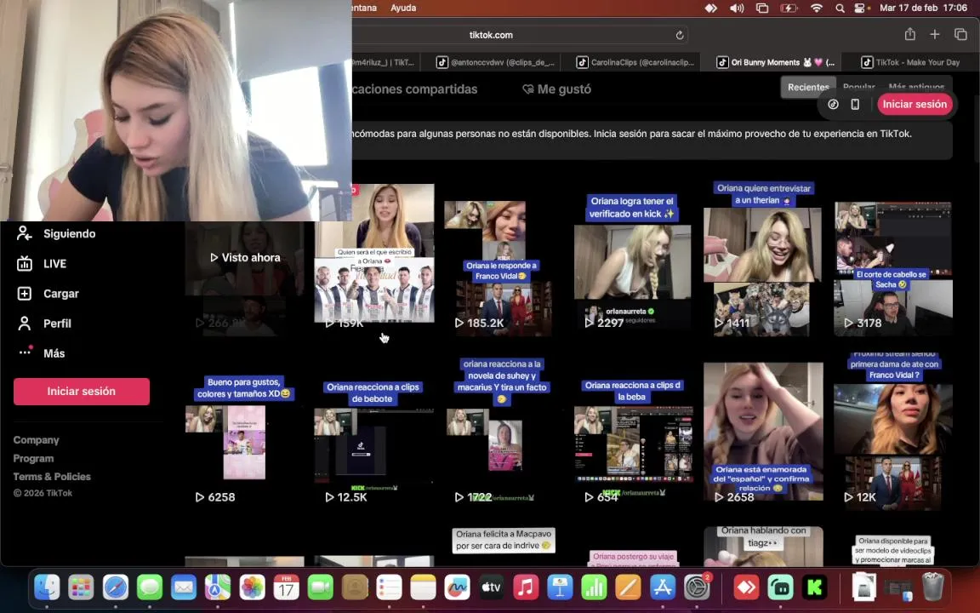The image size is (980, 613).
Task: Select the Más antiguos sort option
Action: (x=916, y=87)
